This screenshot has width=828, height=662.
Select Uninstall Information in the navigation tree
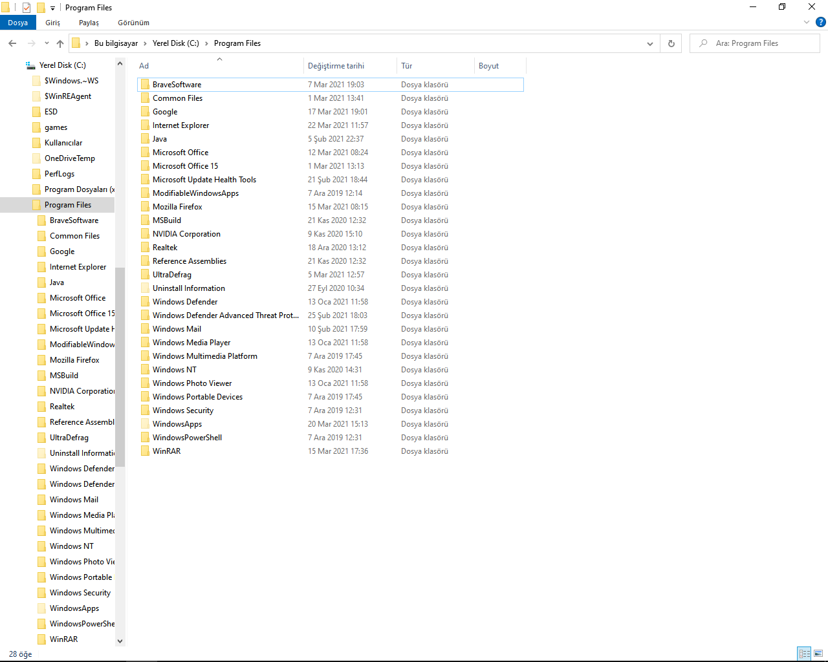(82, 453)
